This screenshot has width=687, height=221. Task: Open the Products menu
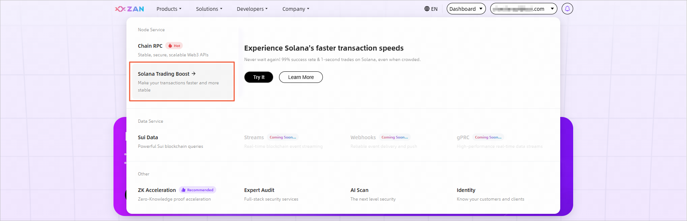(169, 9)
